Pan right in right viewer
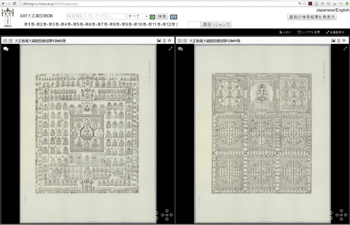 click(346, 215)
